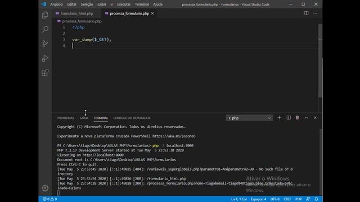Open the Executar menu

point(124,4)
